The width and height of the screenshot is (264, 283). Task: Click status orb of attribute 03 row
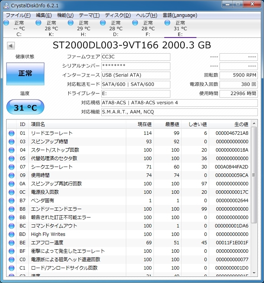[x=12, y=142]
